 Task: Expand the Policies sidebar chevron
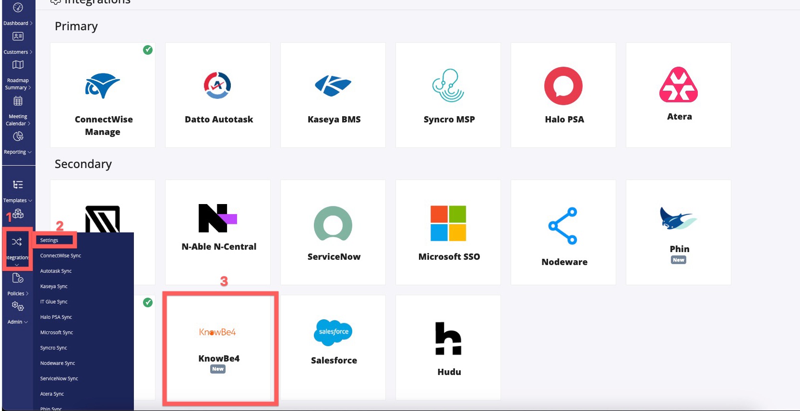point(27,294)
